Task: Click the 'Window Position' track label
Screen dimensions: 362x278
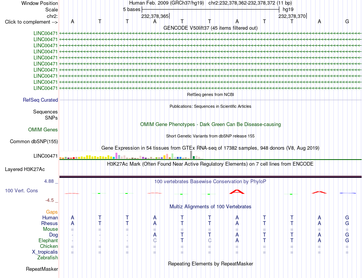Action: pyautogui.click(x=40, y=3)
